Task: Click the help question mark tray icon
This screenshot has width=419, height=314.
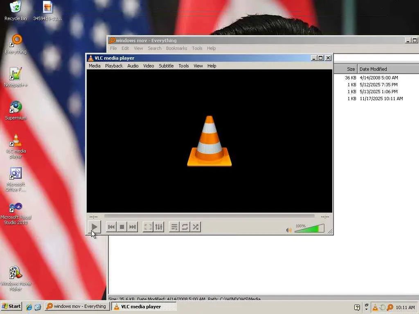Action: [x=357, y=307]
